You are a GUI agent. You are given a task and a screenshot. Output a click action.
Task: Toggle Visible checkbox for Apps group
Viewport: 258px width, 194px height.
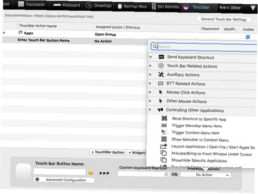[248, 37]
